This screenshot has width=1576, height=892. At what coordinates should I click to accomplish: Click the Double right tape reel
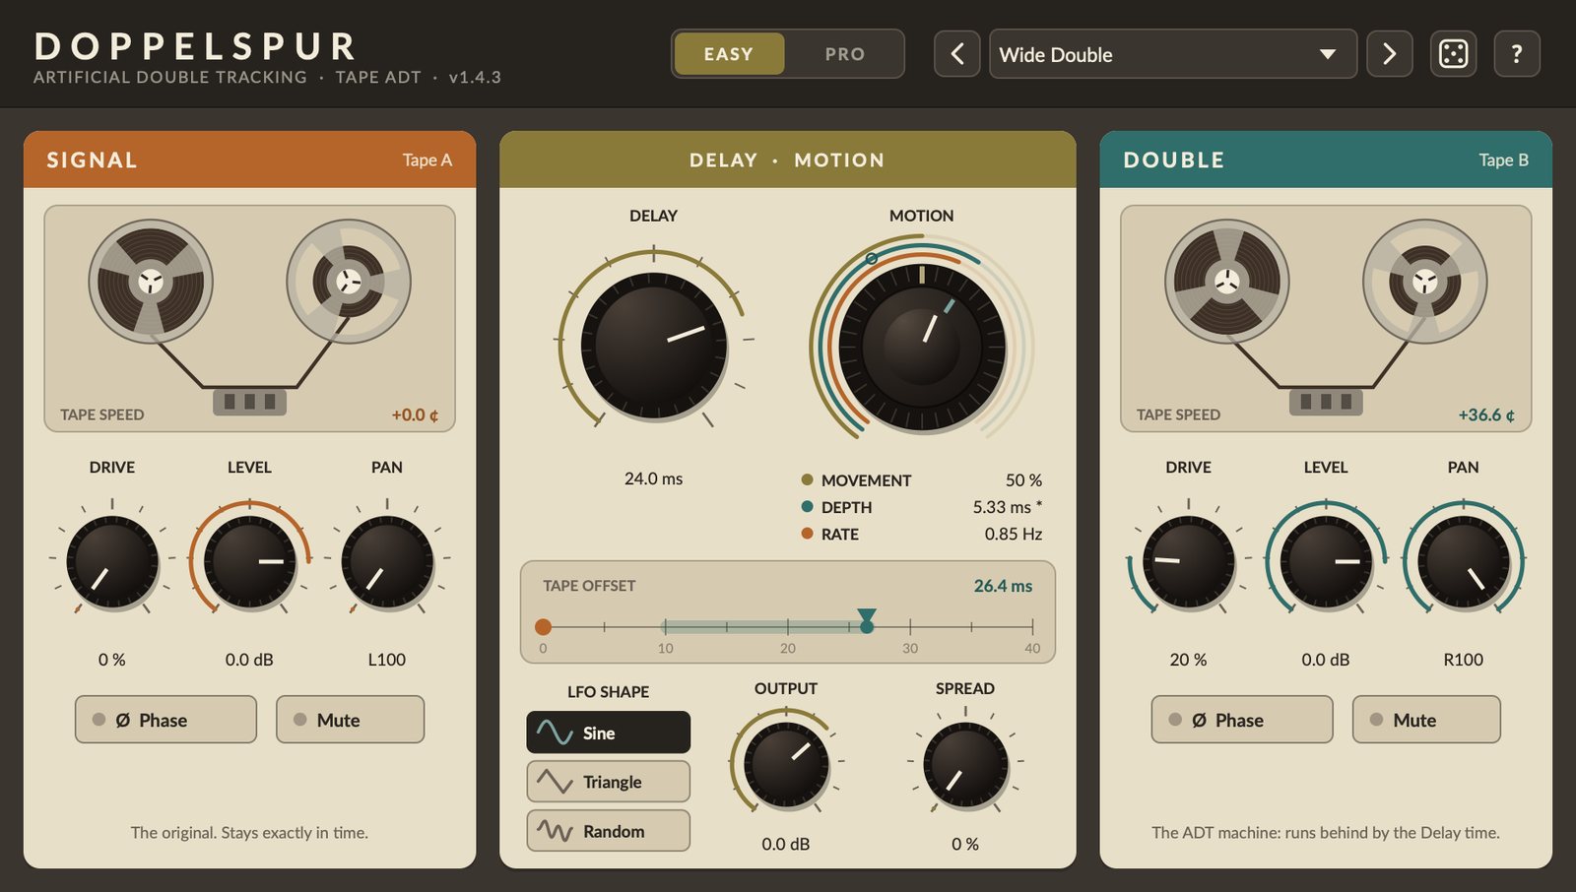click(1425, 282)
